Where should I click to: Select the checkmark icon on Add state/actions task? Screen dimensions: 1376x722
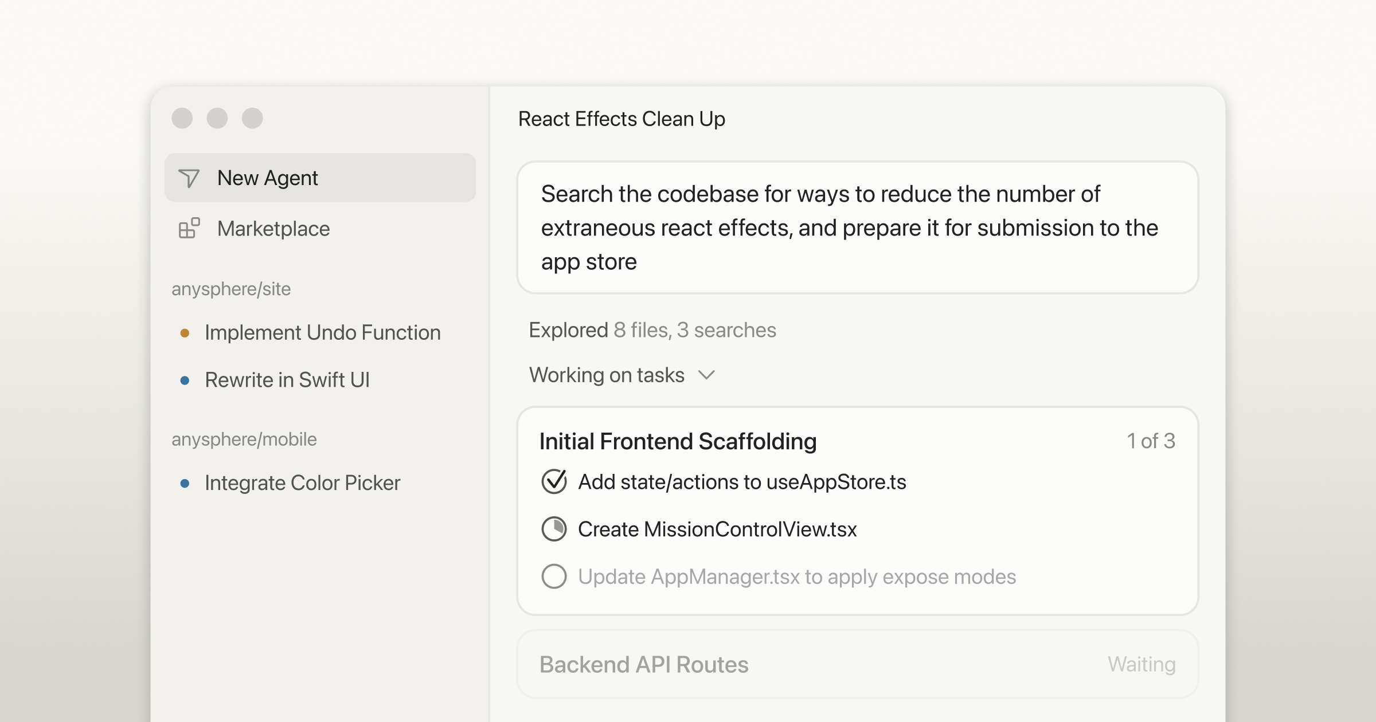[553, 482]
